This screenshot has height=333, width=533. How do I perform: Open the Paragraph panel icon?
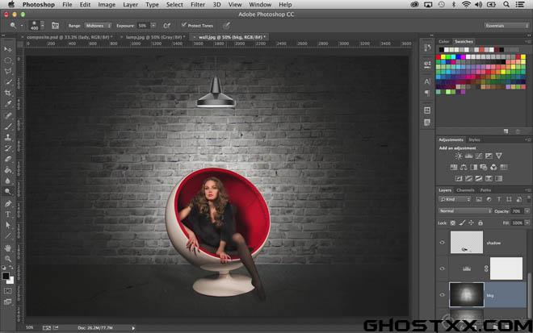427,93
